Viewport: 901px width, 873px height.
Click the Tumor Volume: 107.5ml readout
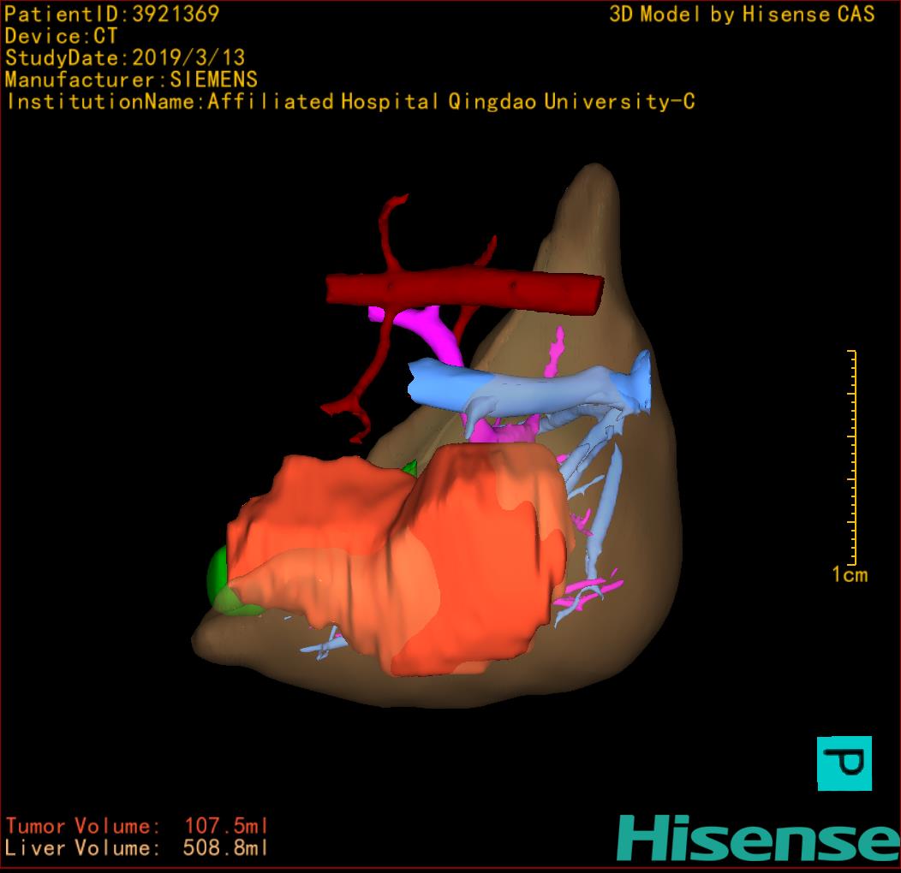pyautogui.click(x=137, y=826)
